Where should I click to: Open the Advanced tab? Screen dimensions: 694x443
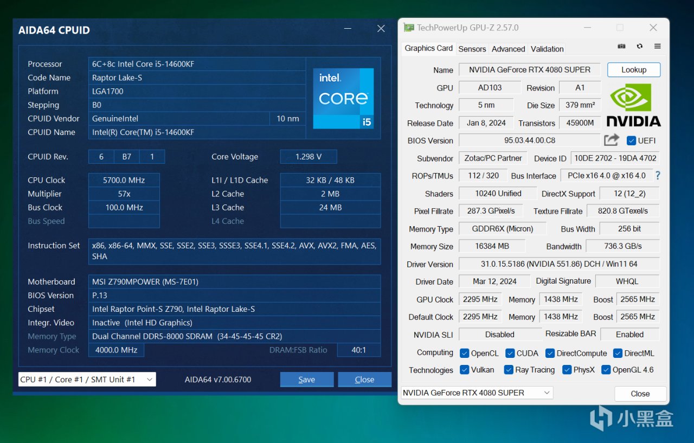(x=508, y=49)
